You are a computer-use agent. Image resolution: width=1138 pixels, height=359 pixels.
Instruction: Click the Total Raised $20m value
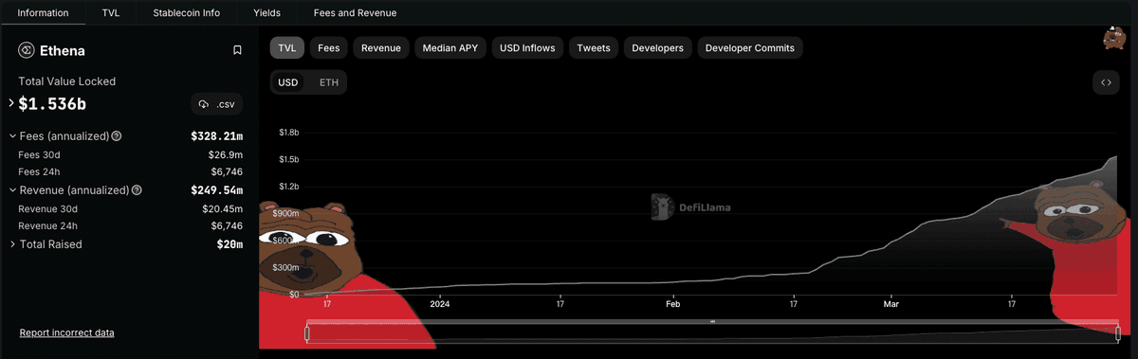click(x=229, y=244)
